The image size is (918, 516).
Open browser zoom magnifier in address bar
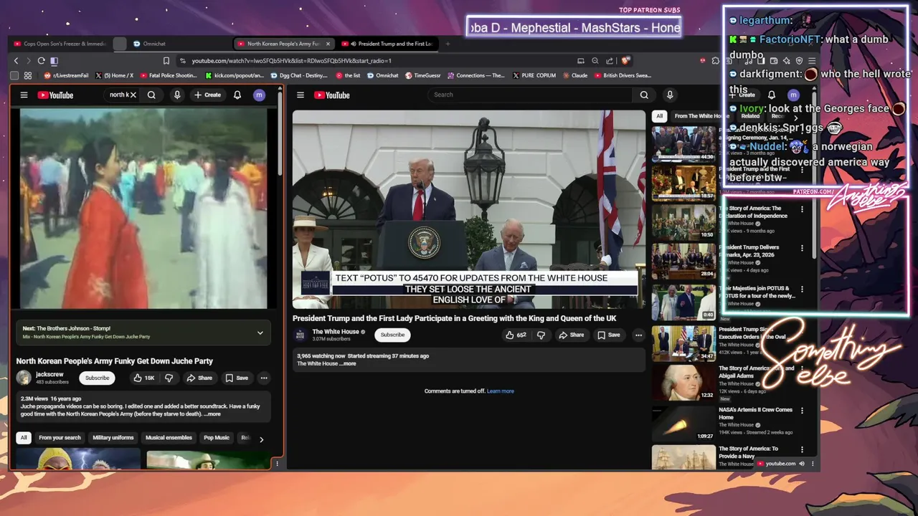point(595,61)
